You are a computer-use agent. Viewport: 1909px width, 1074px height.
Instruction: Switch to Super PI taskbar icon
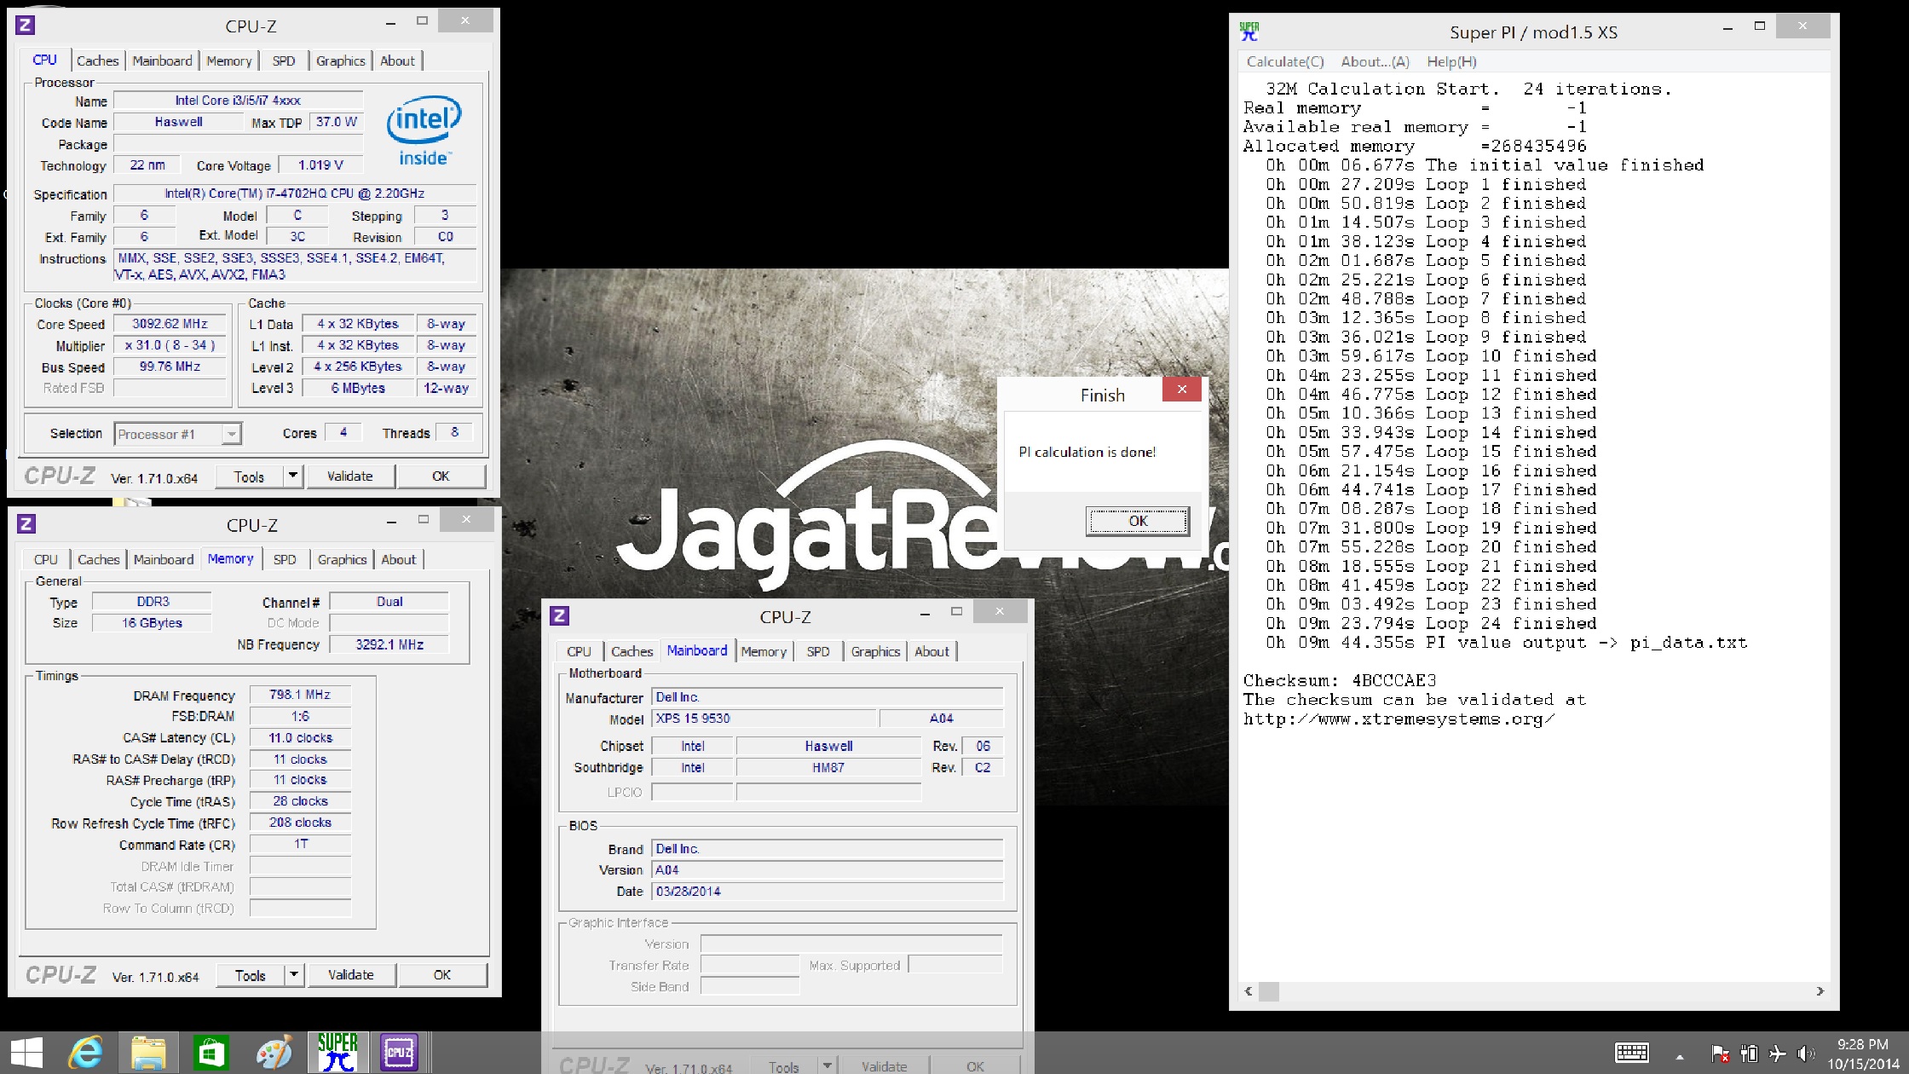(x=337, y=1053)
